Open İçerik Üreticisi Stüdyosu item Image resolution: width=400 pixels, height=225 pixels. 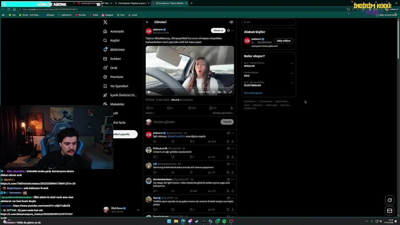pos(120,95)
